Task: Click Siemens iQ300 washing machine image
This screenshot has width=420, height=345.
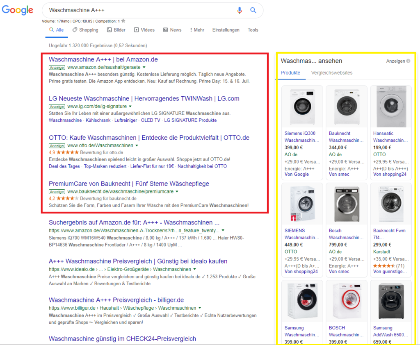Action: 302,107
